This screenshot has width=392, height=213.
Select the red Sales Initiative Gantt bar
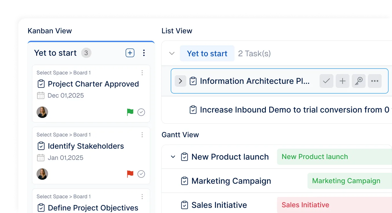pos(335,205)
